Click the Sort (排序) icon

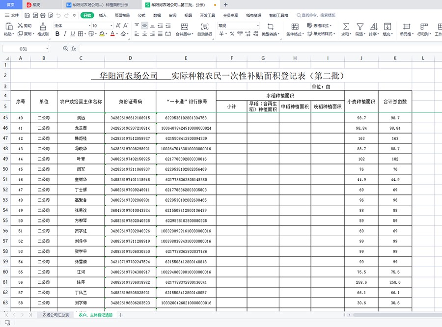pyautogui.click(x=373, y=26)
